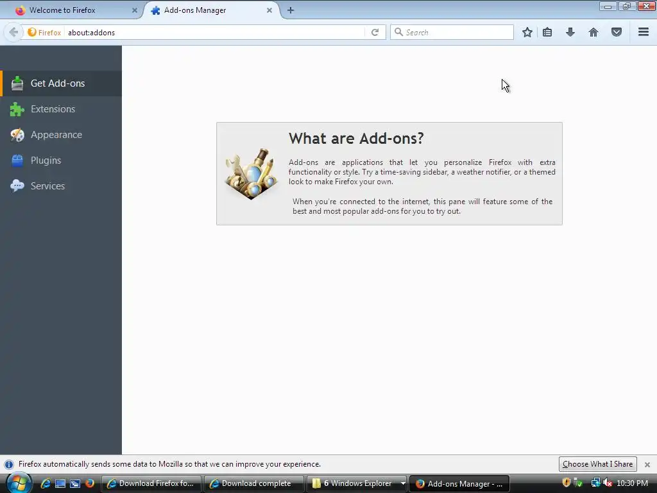Click the paint palette Appearance icon
The image size is (657, 493).
pyautogui.click(x=17, y=135)
